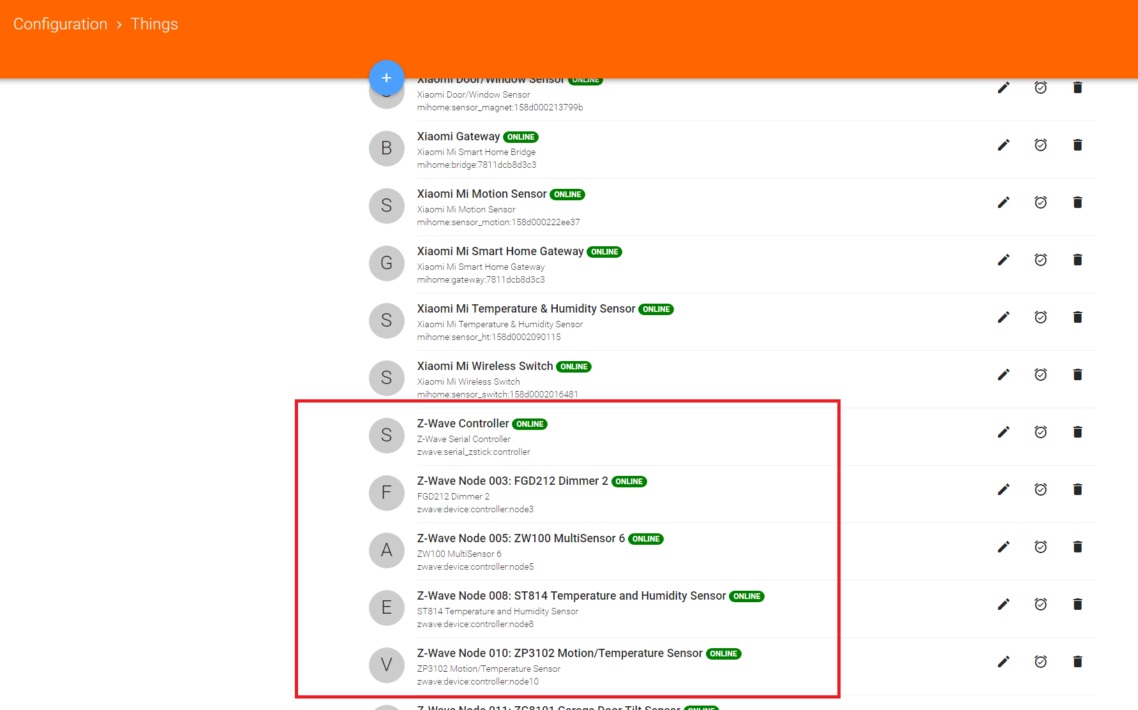The height and width of the screenshot is (710, 1138).
Task: Delete the Xiaomi Mi Wireless Switch
Action: (1077, 374)
